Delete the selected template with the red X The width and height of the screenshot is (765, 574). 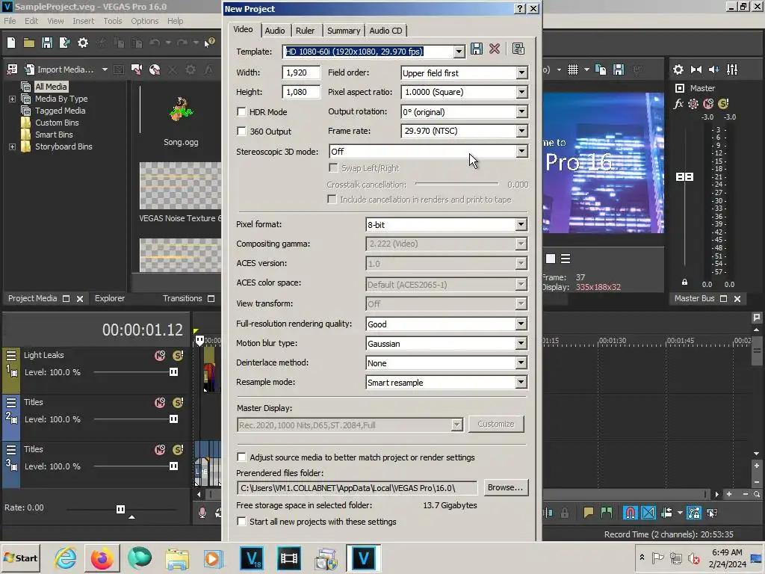(x=495, y=49)
